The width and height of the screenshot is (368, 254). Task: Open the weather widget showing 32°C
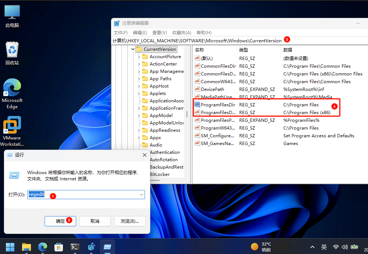261,247
